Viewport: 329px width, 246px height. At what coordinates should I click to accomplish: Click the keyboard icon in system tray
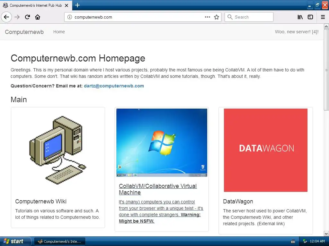pyautogui.click(x=293, y=242)
